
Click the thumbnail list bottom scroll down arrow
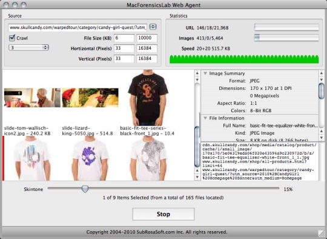pyautogui.click(x=197, y=177)
